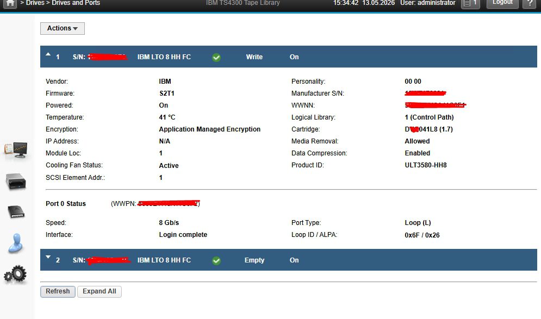Viewport: 541px width, 319px height.
Task: Click the Drives breadcrumb link
Action: [35, 3]
